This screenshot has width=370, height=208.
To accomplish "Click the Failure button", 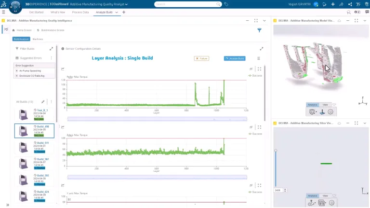I will tap(201, 58).
